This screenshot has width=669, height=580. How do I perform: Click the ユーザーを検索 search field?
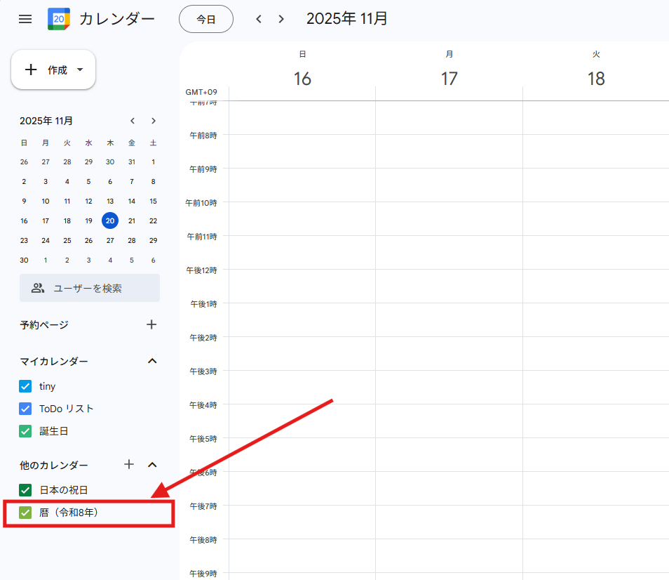(x=90, y=288)
